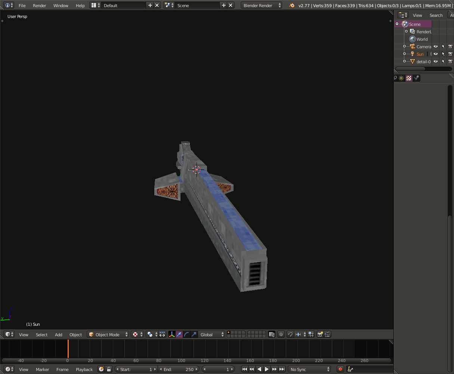Toggle selectability of detail-0 object
The image size is (454, 374).
[x=443, y=62]
